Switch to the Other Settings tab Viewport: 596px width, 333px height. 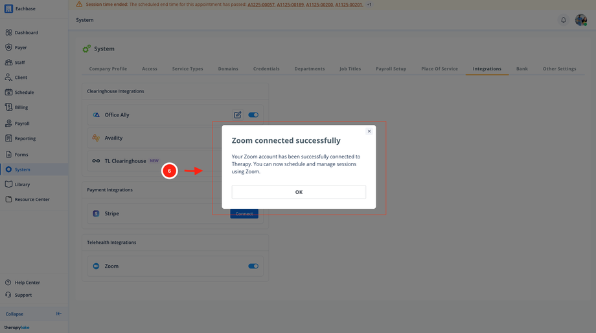coord(559,69)
